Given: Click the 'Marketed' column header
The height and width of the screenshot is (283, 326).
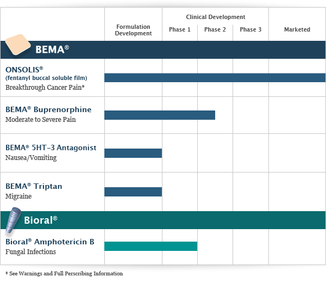Looking at the screenshot, I should coord(297,29).
